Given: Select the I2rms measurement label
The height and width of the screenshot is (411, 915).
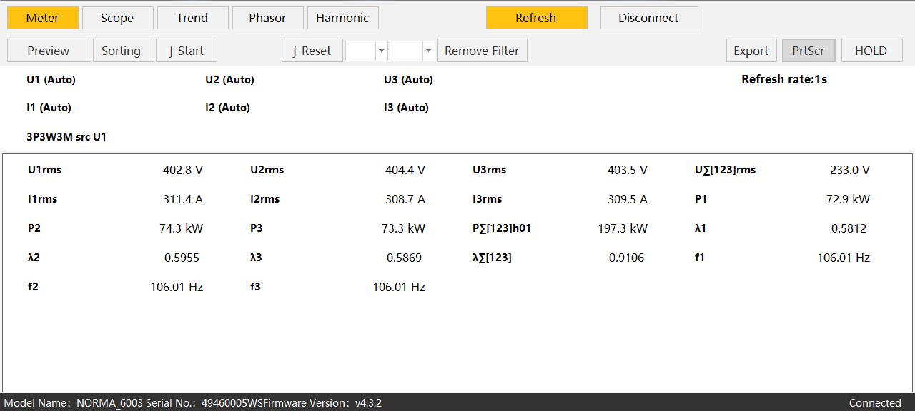Looking at the screenshot, I should [x=265, y=199].
